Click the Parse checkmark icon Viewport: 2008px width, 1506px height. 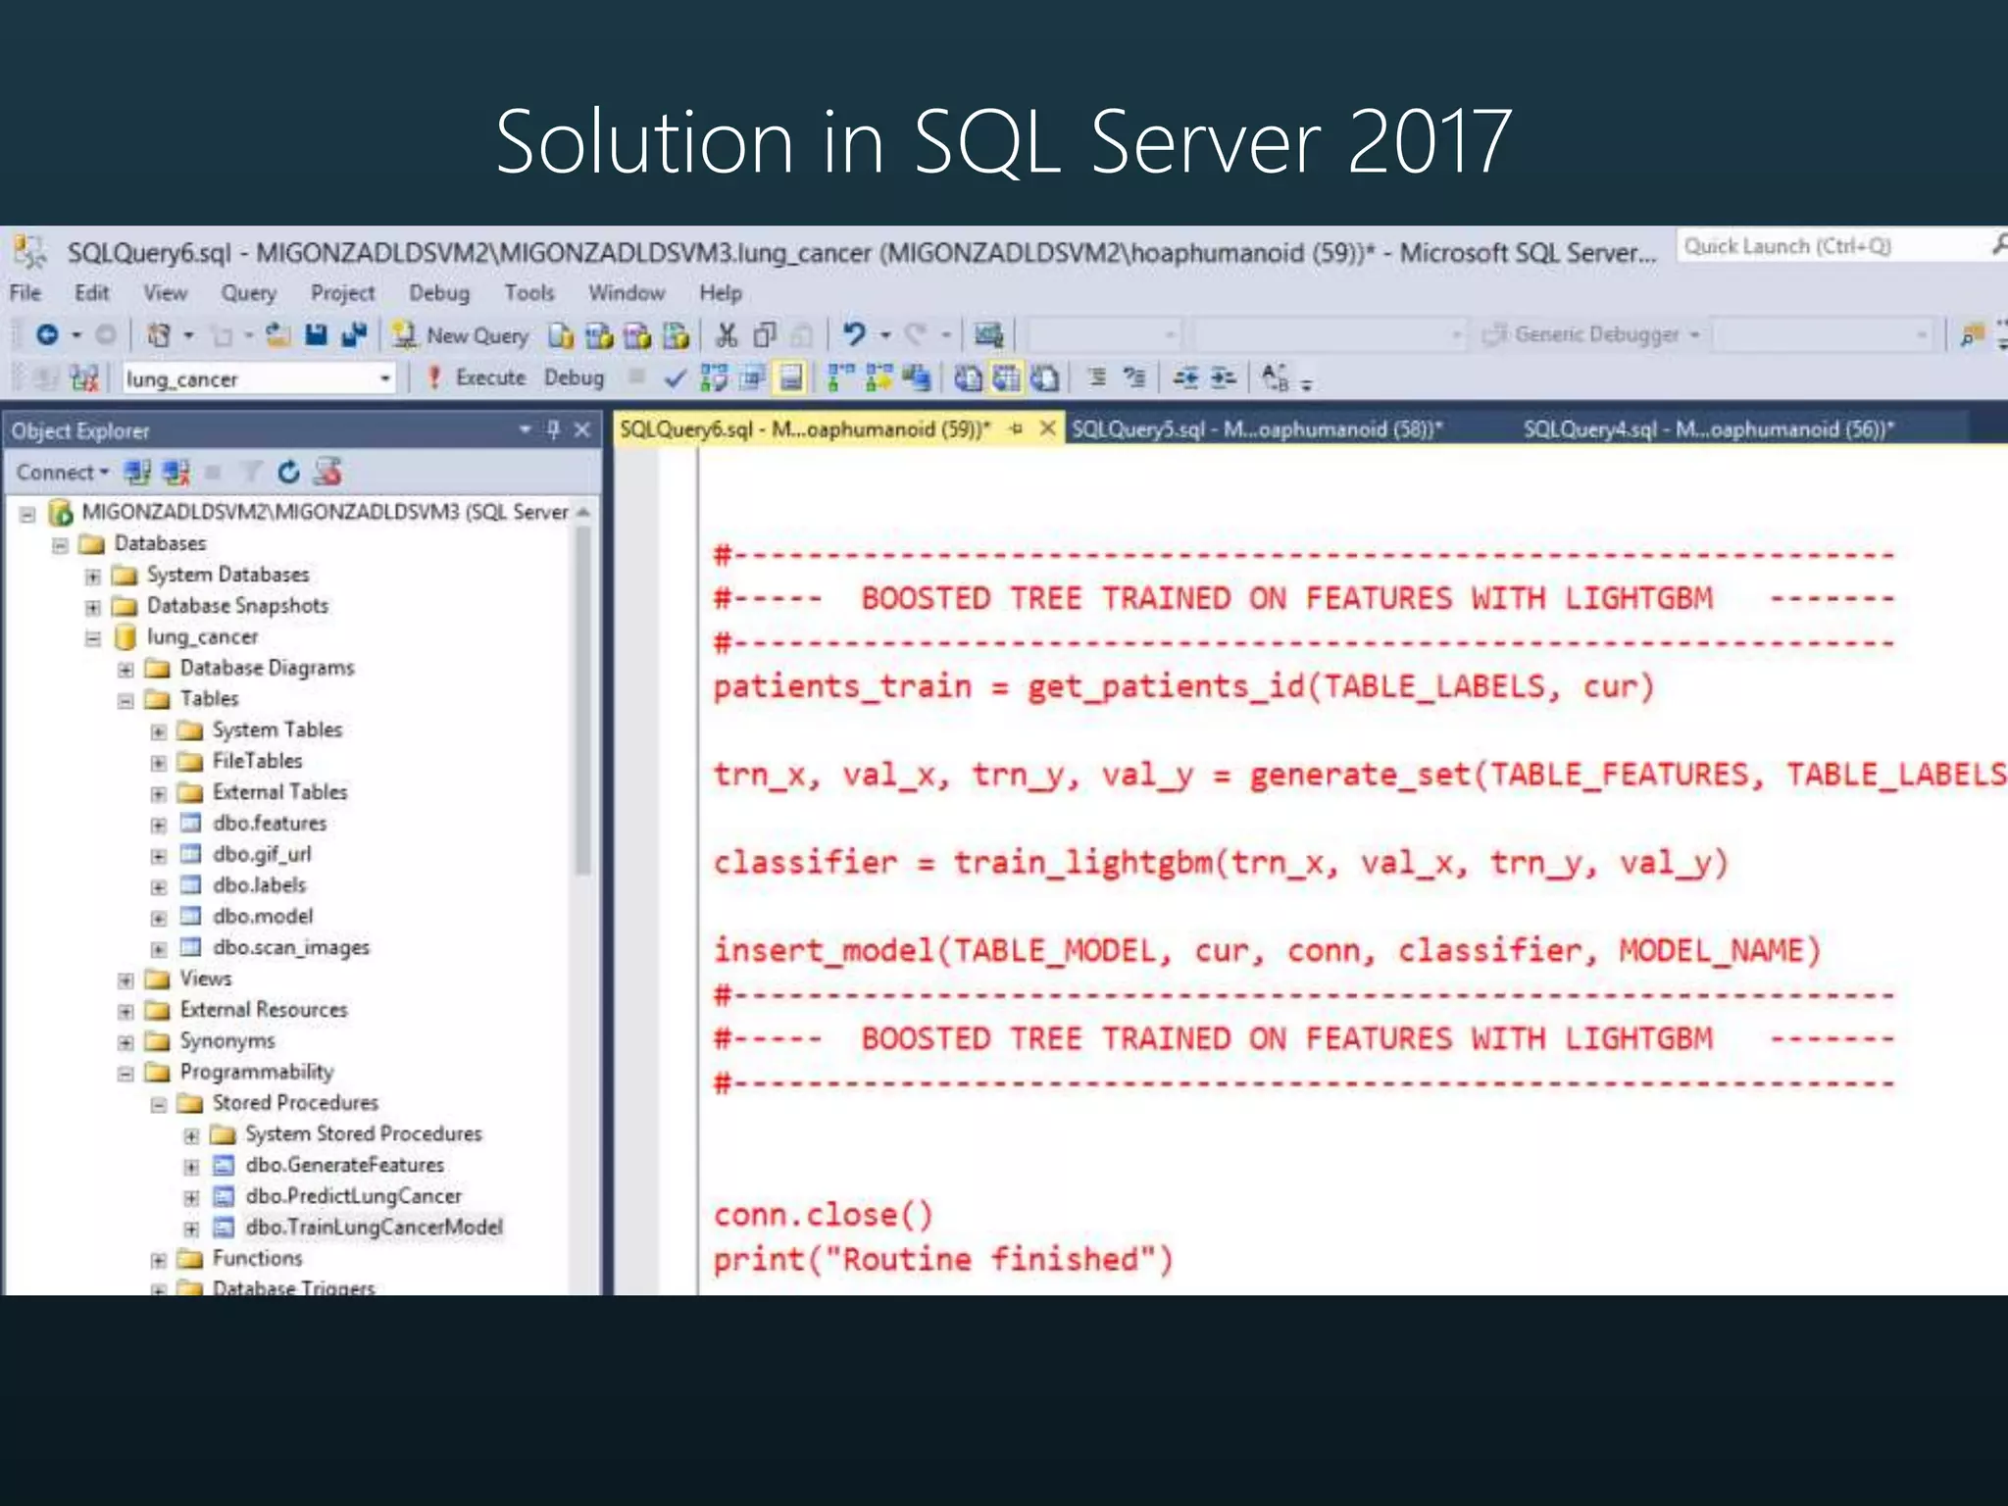tap(674, 378)
